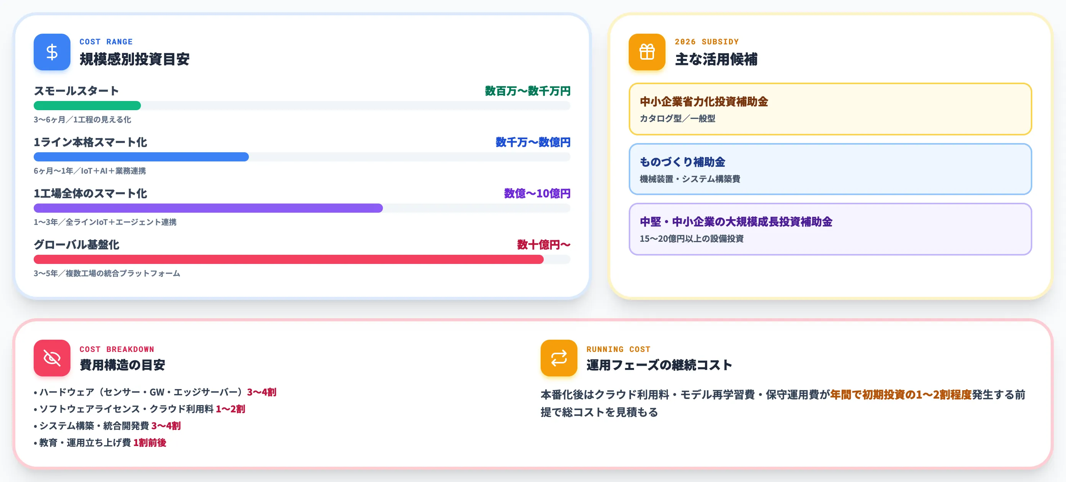Click the 規模感別投資目安 heading
The width and height of the screenshot is (1066, 482).
[134, 59]
